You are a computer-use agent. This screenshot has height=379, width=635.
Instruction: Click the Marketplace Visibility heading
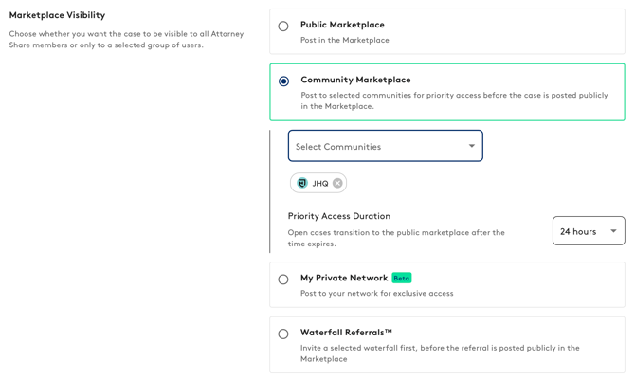[x=57, y=15]
